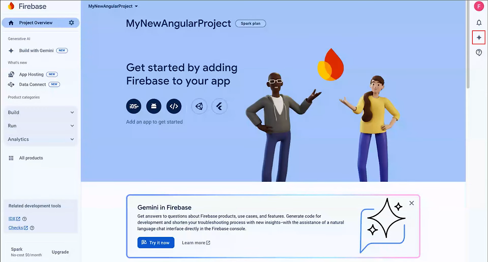Open the MyNewAngularProject project selector dropdown
The height and width of the screenshot is (262, 488).
click(113, 6)
